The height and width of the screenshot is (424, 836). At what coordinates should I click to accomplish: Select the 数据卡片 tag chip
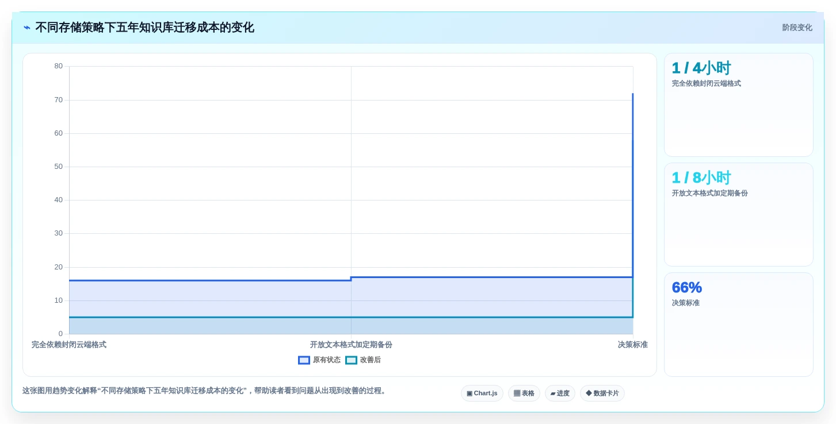602,394
